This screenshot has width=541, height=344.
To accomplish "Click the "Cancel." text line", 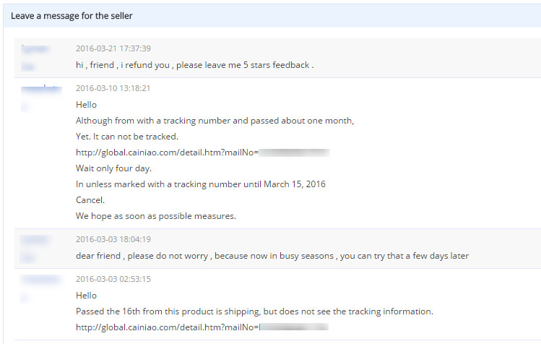I will 90,200.
